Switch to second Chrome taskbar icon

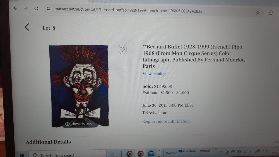[140, 154]
